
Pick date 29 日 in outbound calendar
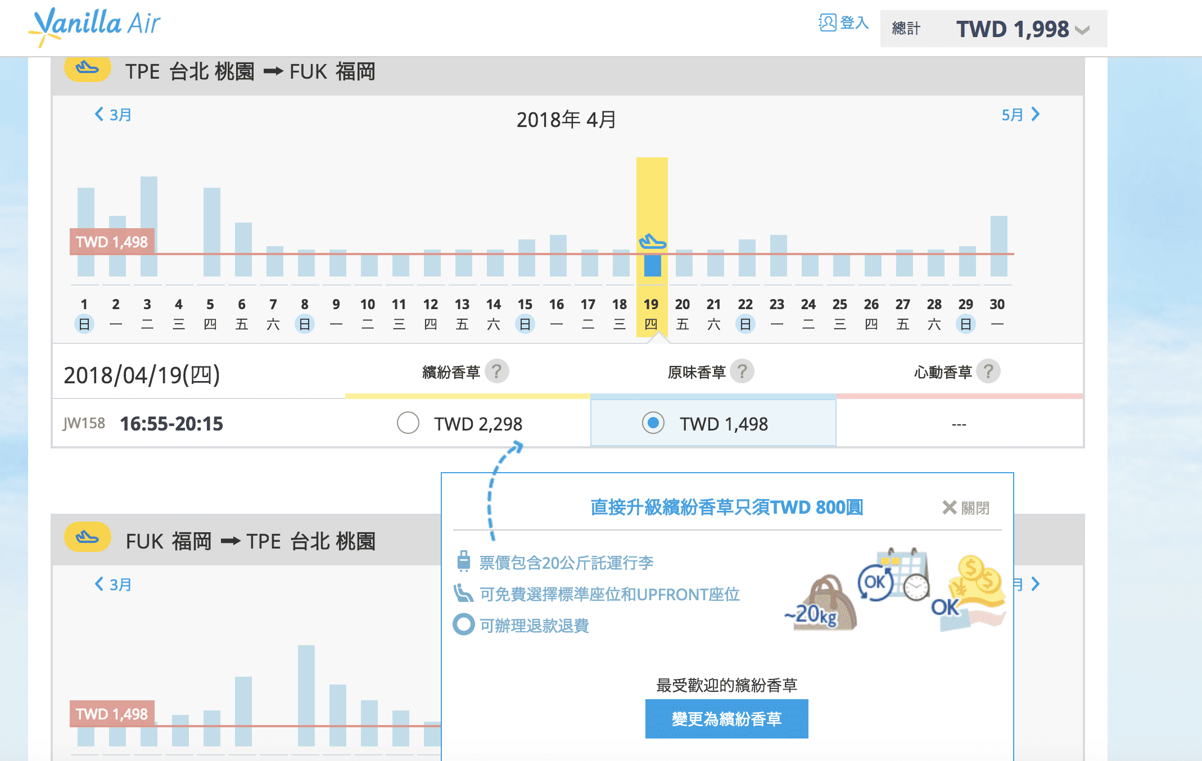point(966,314)
